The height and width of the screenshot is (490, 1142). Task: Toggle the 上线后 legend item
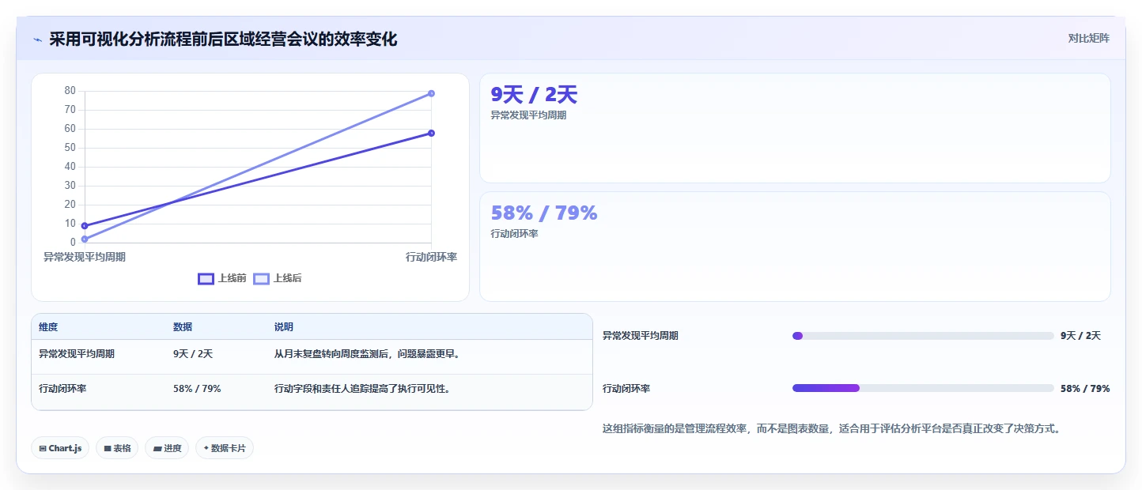(x=278, y=278)
